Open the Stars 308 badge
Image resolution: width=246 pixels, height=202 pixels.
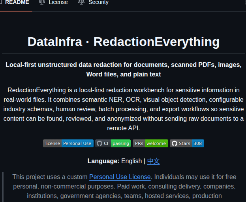(187, 143)
